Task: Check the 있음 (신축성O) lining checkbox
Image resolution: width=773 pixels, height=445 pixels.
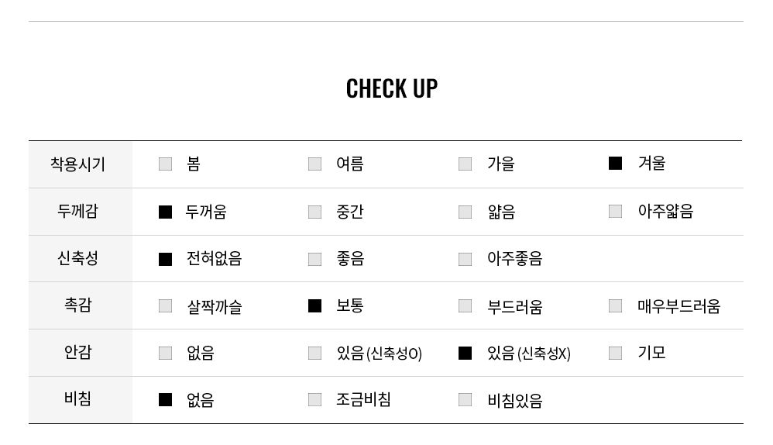Action: (x=314, y=353)
